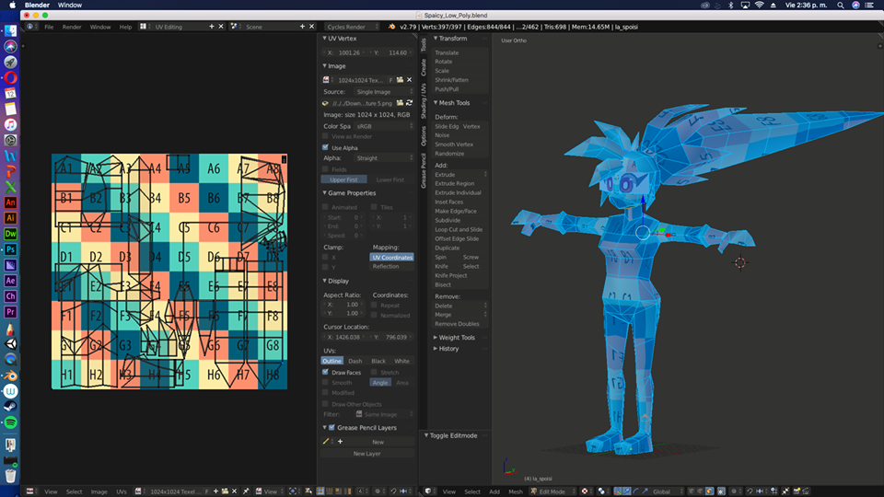
Task: Click the Remove Doubles button
Action: click(x=457, y=324)
